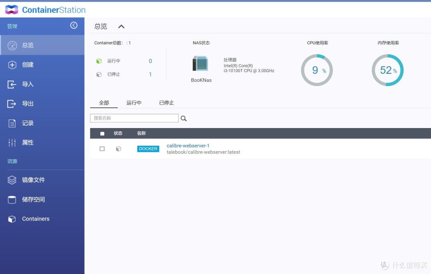This screenshot has width=431, height=274.
Task: Click the Images layers icon
Action: [x=12, y=180]
